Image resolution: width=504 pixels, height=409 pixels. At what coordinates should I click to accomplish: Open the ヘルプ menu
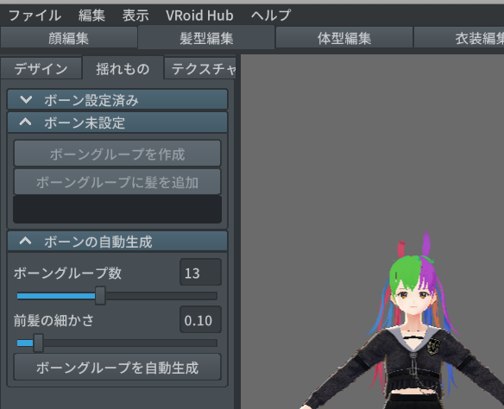271,16
